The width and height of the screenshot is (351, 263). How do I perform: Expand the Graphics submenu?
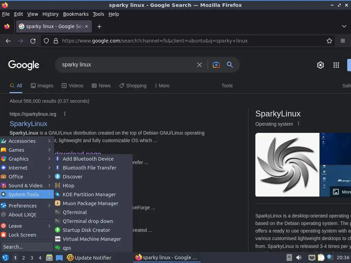point(27,159)
